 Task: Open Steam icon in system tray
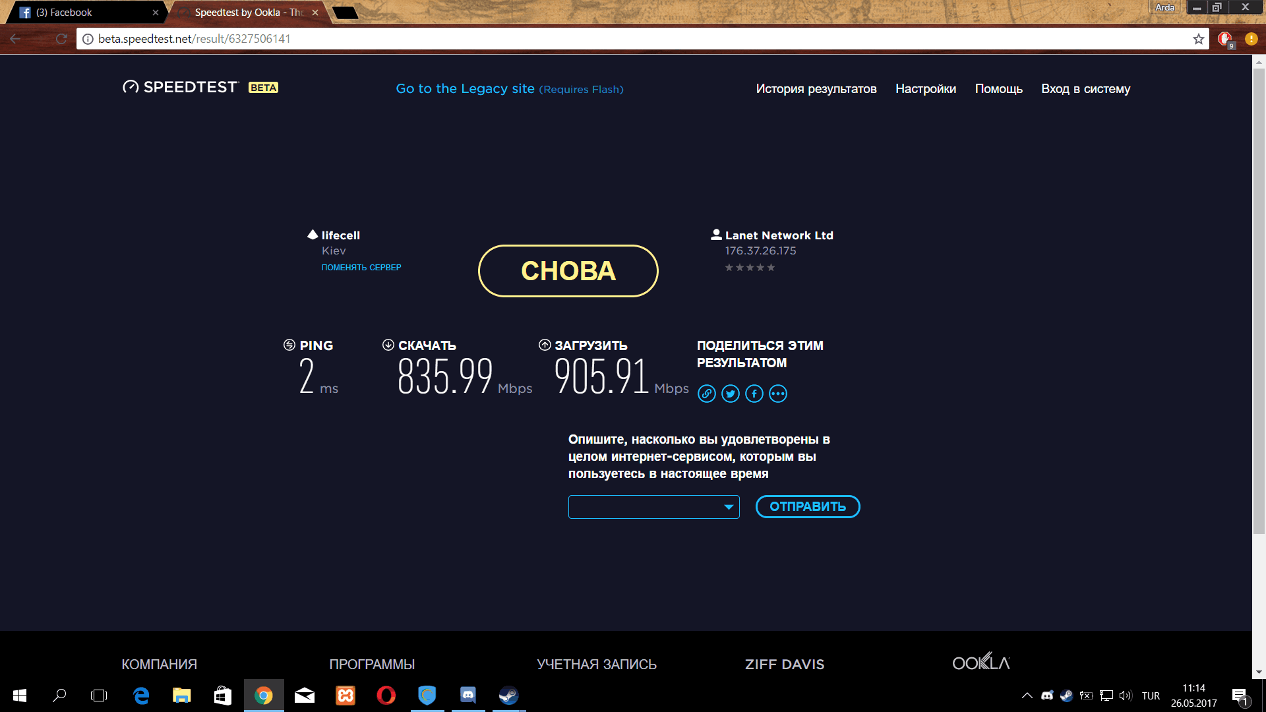pyautogui.click(x=1066, y=696)
